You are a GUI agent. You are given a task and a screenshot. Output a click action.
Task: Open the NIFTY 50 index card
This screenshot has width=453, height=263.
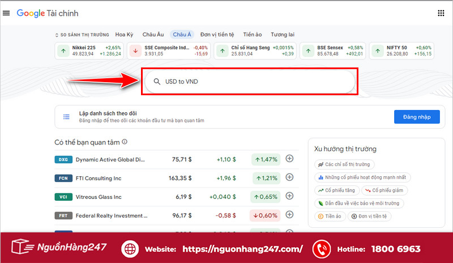point(402,50)
